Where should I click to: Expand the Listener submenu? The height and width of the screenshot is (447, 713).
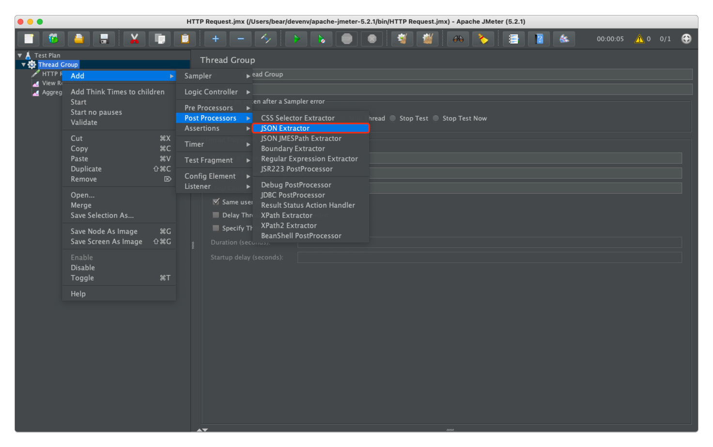coord(215,186)
